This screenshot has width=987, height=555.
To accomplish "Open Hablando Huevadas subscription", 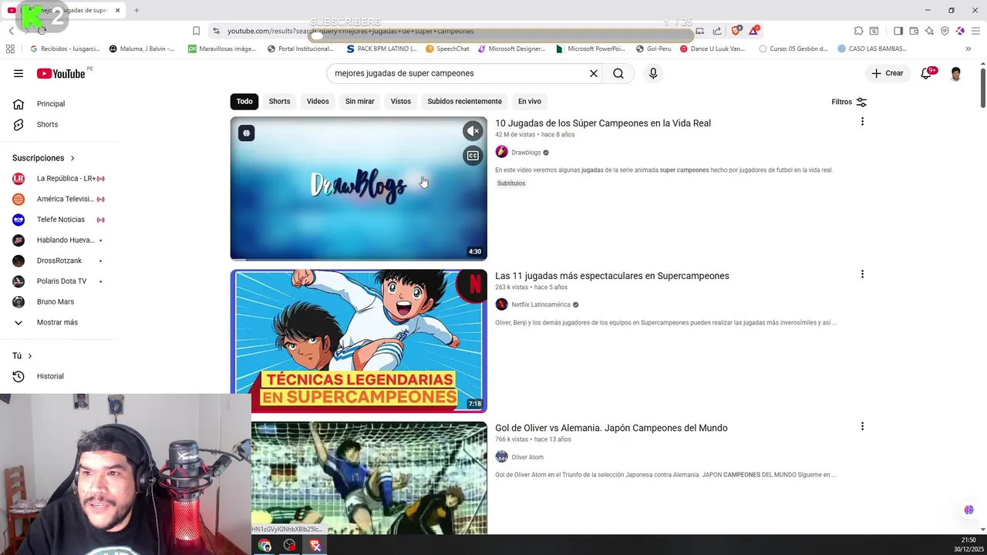I will tap(59, 240).
